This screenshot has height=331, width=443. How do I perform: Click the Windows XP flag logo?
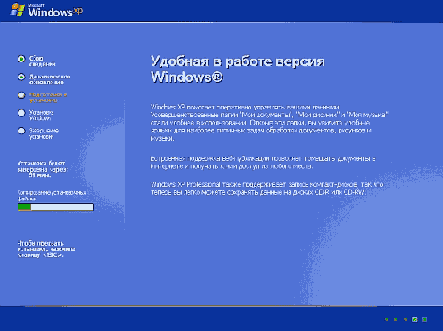(x=17, y=10)
